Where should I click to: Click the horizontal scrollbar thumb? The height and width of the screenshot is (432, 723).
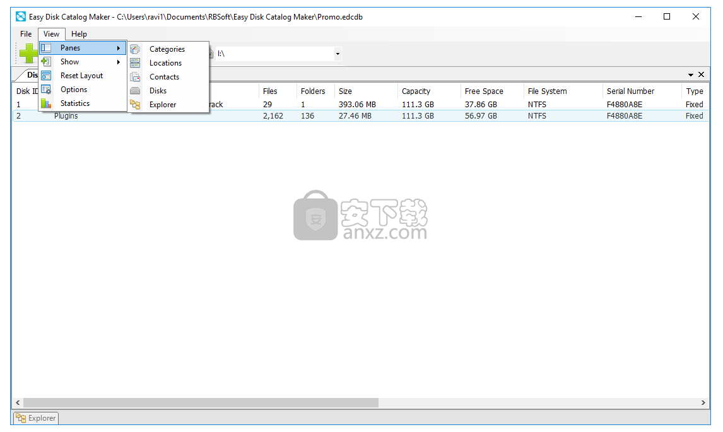click(x=201, y=403)
